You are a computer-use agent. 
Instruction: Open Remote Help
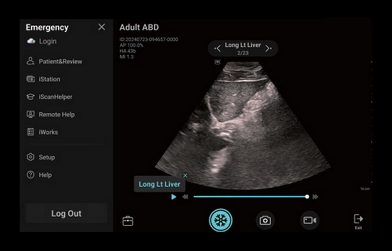(x=51, y=115)
